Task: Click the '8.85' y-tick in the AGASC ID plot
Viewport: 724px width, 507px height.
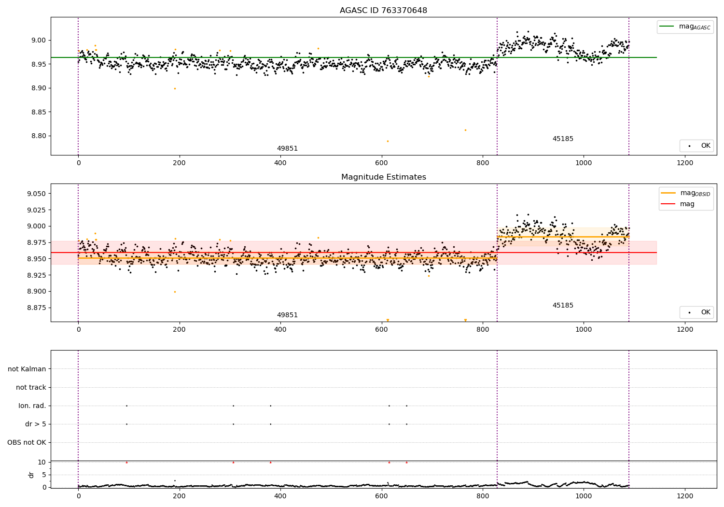Action: [39, 112]
